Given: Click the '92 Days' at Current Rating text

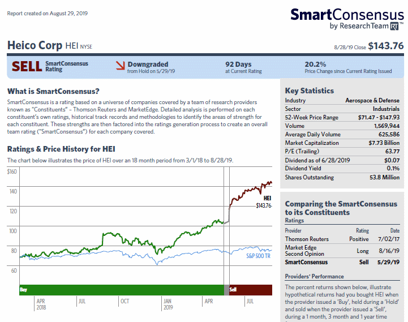Looking at the screenshot, I should [x=238, y=65].
